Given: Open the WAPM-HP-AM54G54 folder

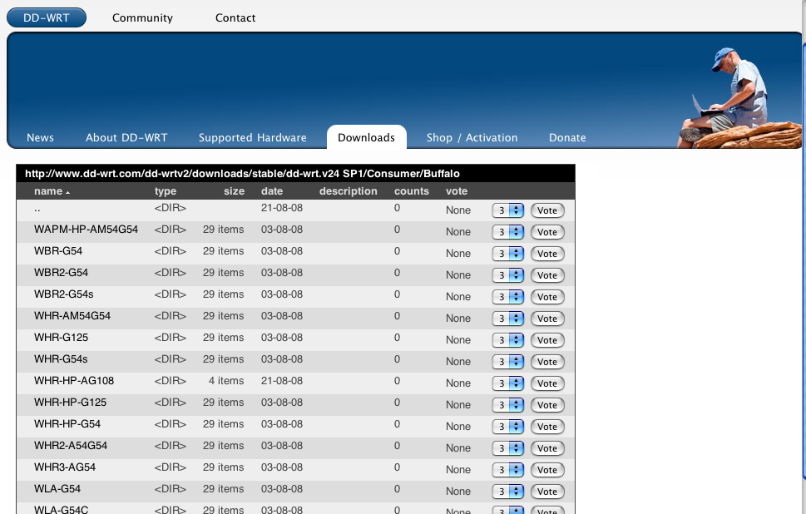Looking at the screenshot, I should 86,230.
